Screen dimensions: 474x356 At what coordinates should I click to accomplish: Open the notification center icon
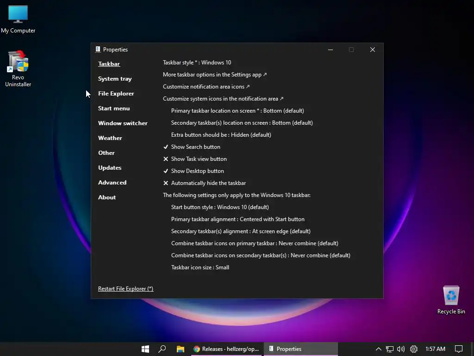coord(459,349)
